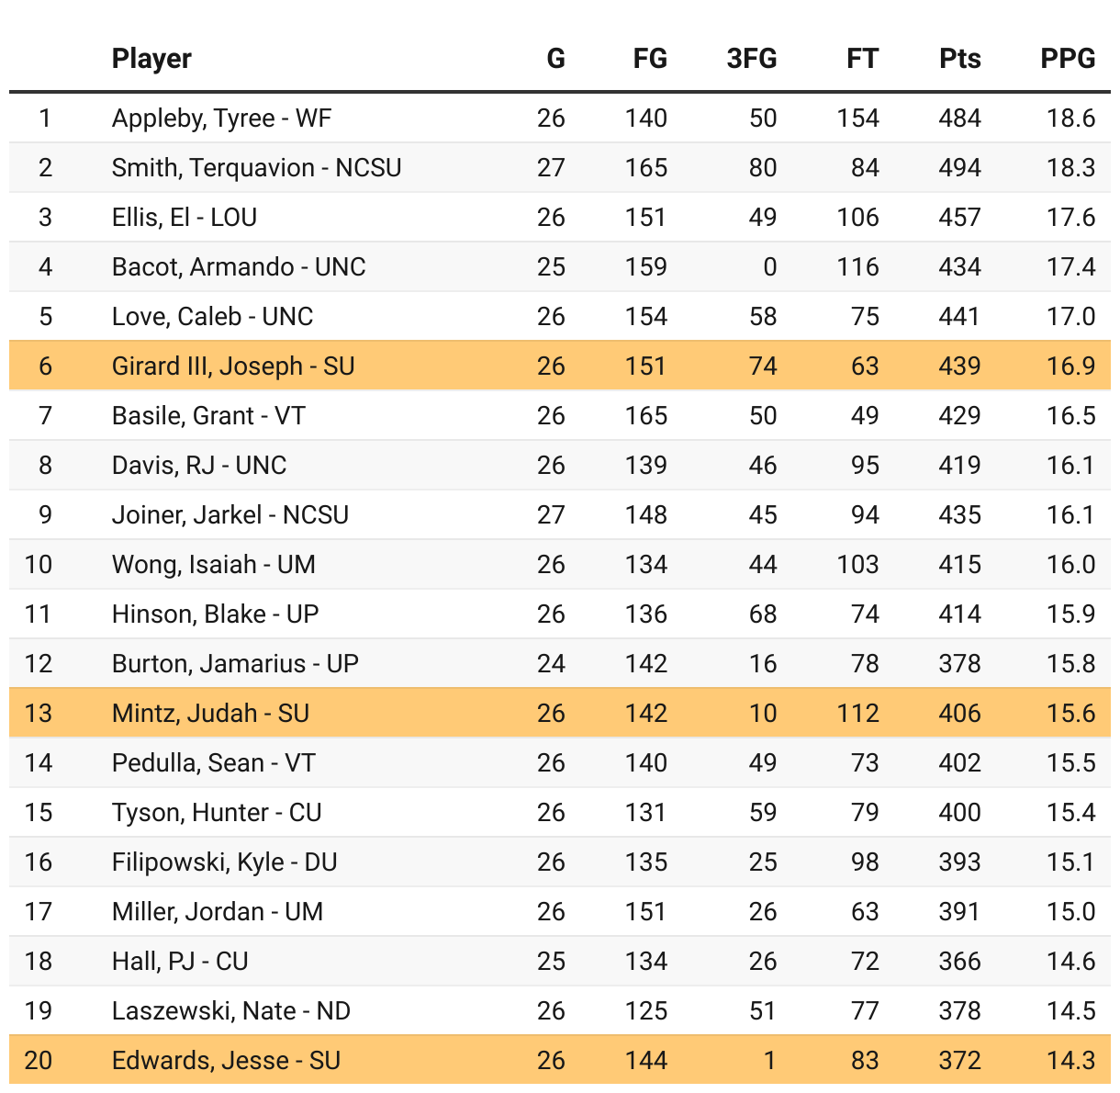Select highlighted Edwards, Jesse - SU row

tap(226, 1061)
